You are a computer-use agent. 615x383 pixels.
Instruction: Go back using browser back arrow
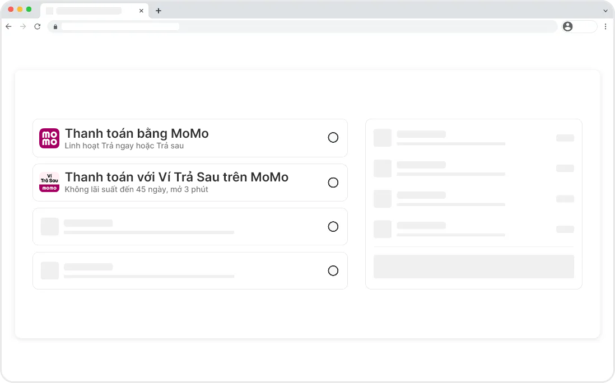(x=8, y=26)
